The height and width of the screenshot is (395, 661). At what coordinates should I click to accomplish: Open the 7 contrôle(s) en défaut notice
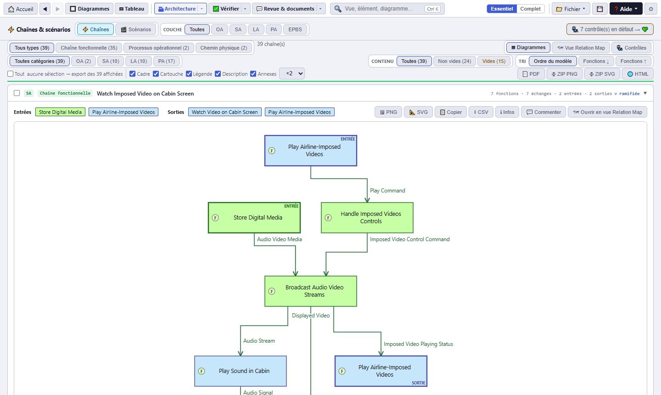pyautogui.click(x=610, y=29)
